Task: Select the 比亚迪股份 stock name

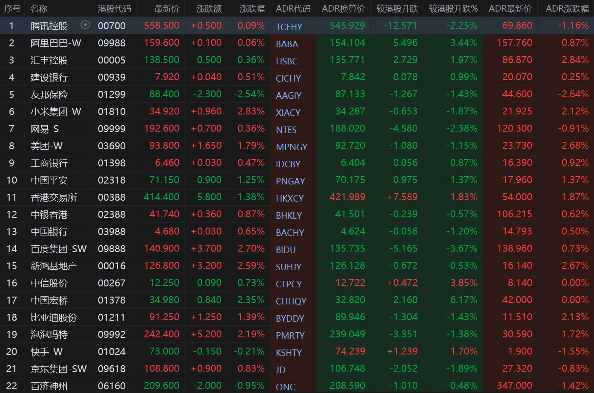Action: point(54,317)
